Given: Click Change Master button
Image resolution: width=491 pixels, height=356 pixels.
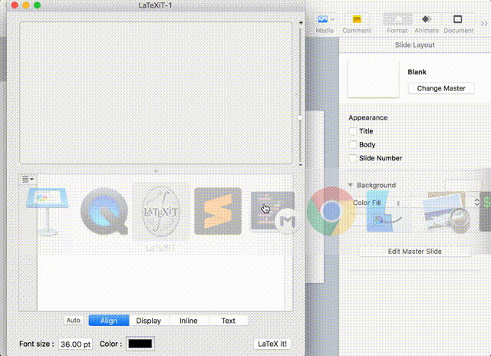Looking at the screenshot, I should tap(441, 88).
